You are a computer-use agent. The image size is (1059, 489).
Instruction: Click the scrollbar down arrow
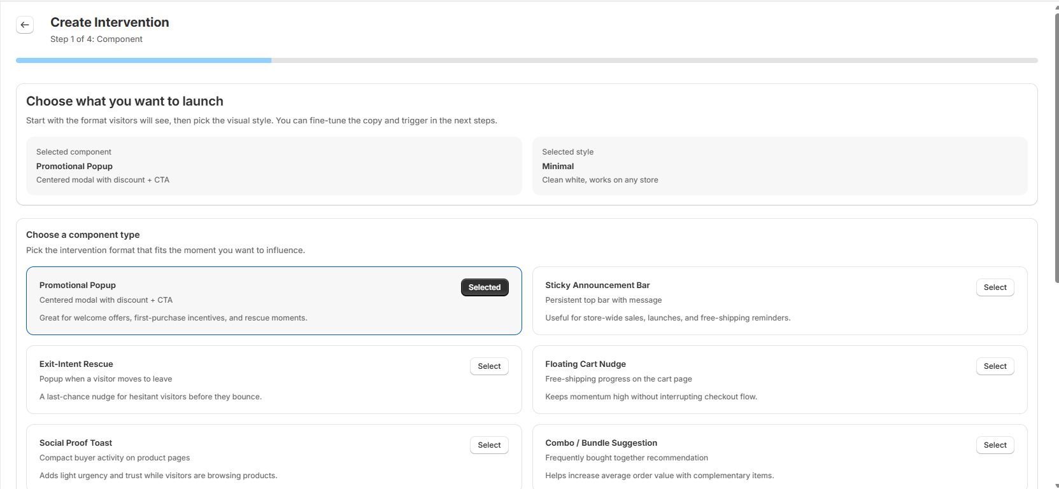pyautogui.click(x=1056, y=485)
